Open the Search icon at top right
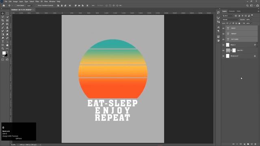 (x=247, y=5)
